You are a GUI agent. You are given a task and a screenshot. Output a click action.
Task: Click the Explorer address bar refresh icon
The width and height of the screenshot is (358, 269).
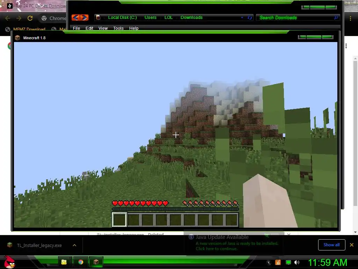250,18
